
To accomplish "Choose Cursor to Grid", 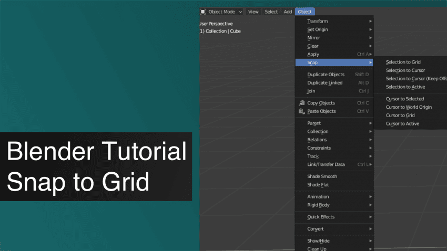I will (x=411, y=115).
